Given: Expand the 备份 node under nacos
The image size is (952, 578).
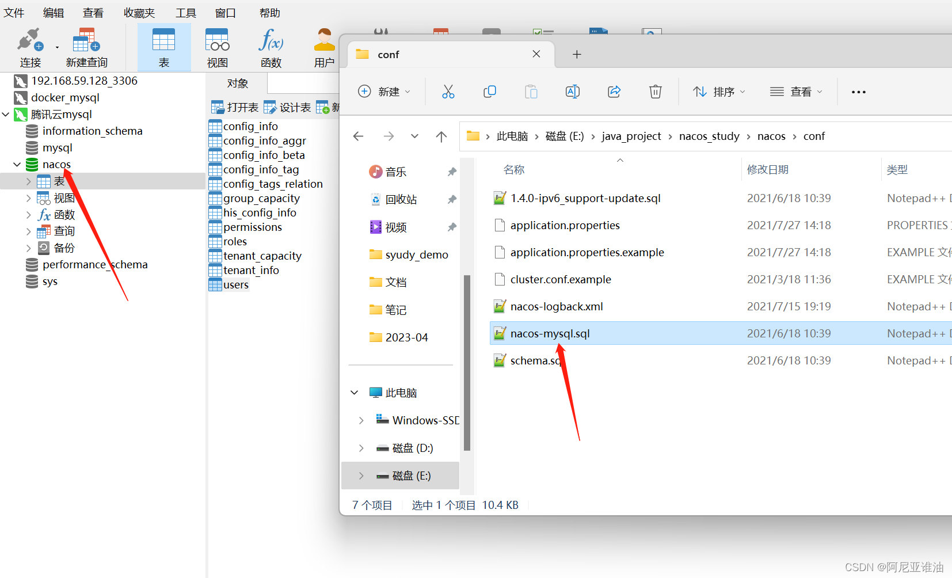Looking at the screenshot, I should point(29,248).
